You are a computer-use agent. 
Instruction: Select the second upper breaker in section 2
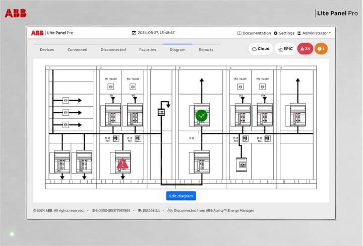tap(135, 115)
